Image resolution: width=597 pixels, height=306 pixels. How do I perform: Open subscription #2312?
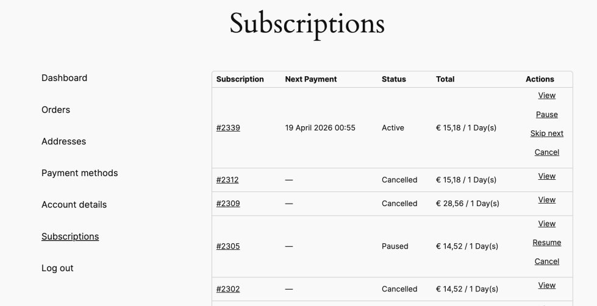tap(228, 180)
